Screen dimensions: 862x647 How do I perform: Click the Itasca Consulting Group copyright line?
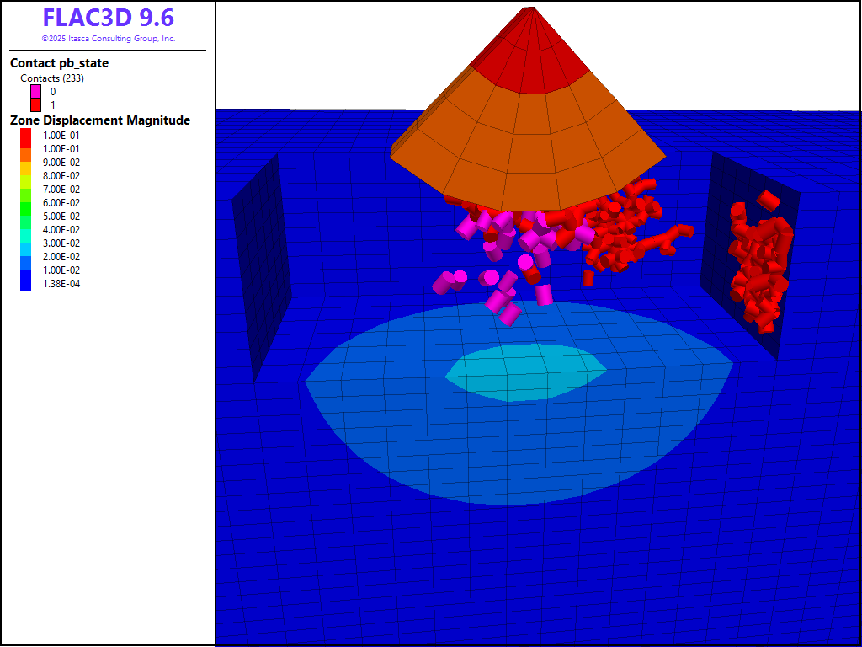(x=108, y=39)
